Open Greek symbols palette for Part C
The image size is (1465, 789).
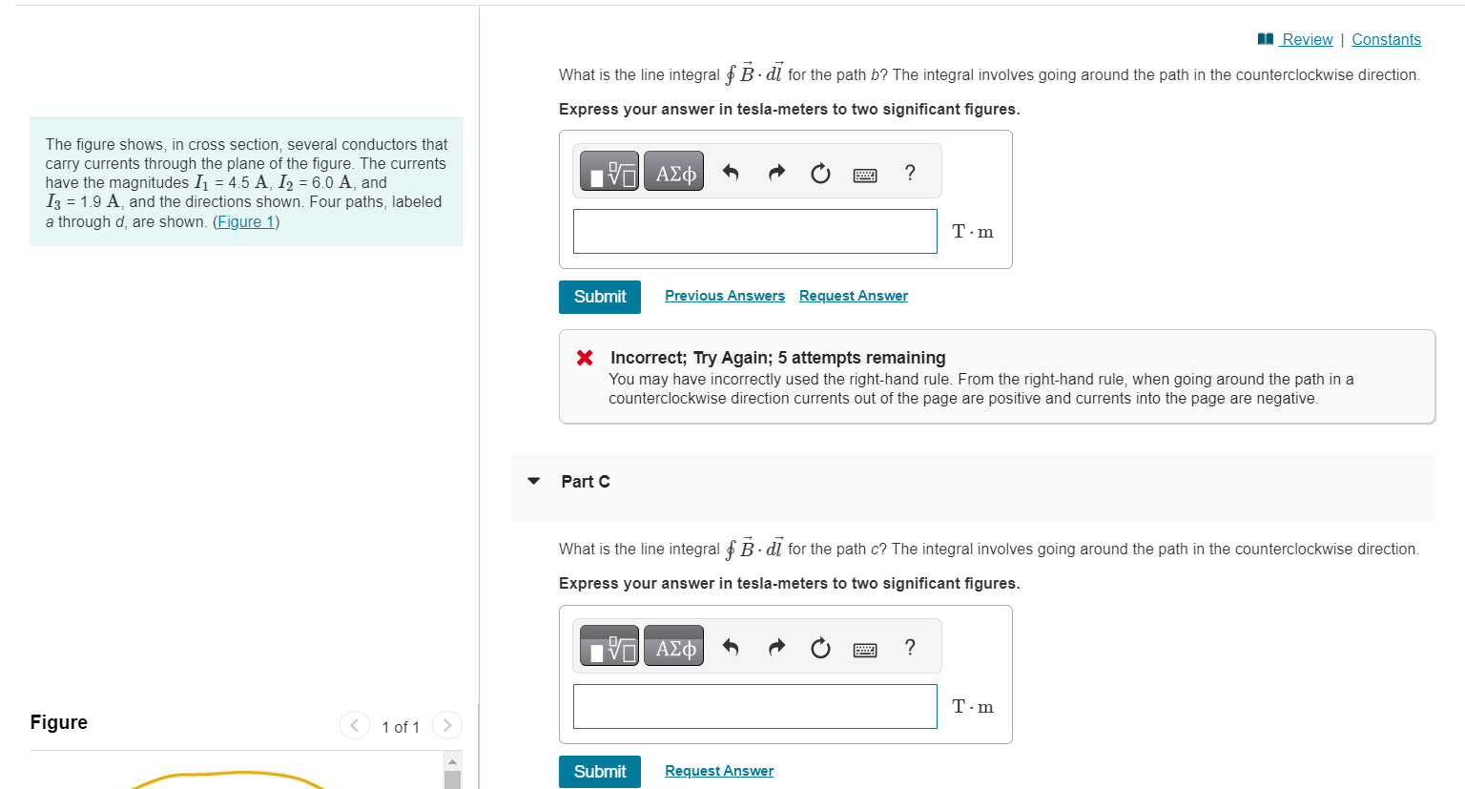click(674, 648)
